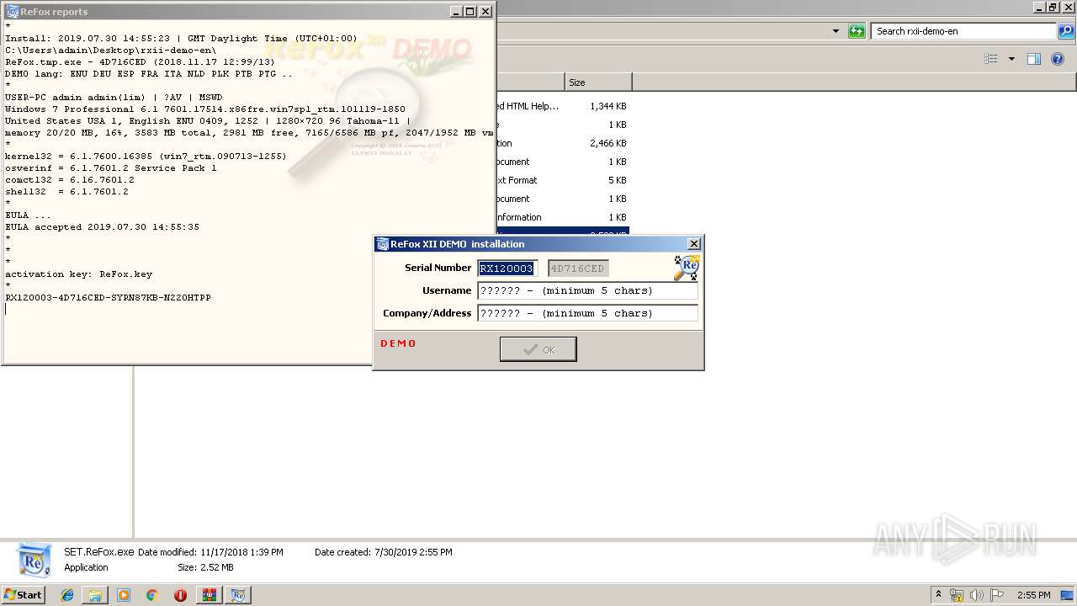The width and height of the screenshot is (1077, 606).
Task: Click the Action Center flag icon
Action: pyautogui.click(x=996, y=595)
